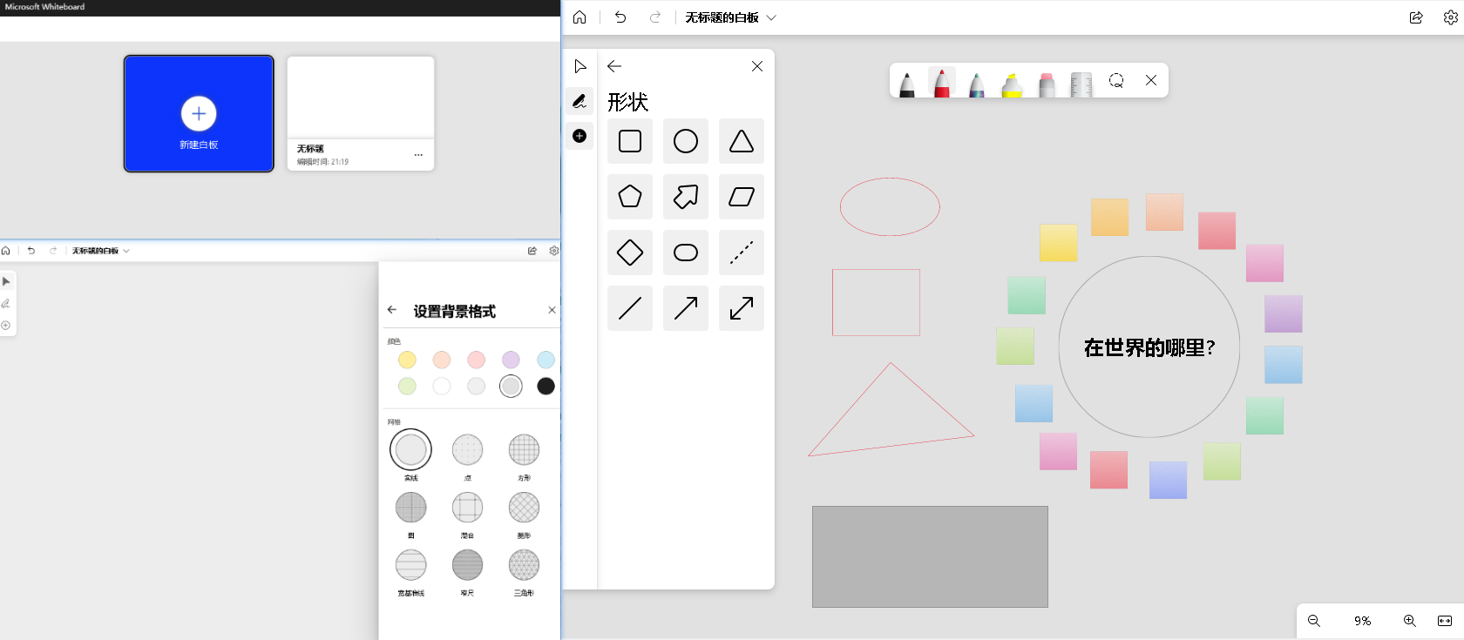Image resolution: width=1464 pixels, height=640 pixels.
Task: Select the diamond crosshatch grid pattern
Action: point(524,508)
